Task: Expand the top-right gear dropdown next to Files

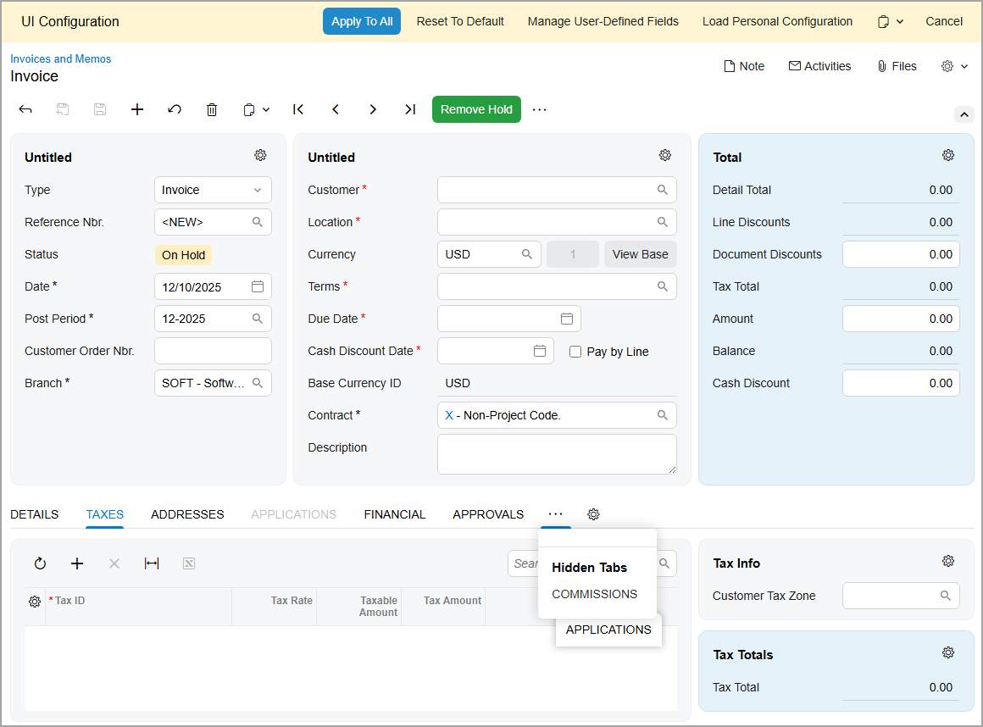Action: (955, 66)
